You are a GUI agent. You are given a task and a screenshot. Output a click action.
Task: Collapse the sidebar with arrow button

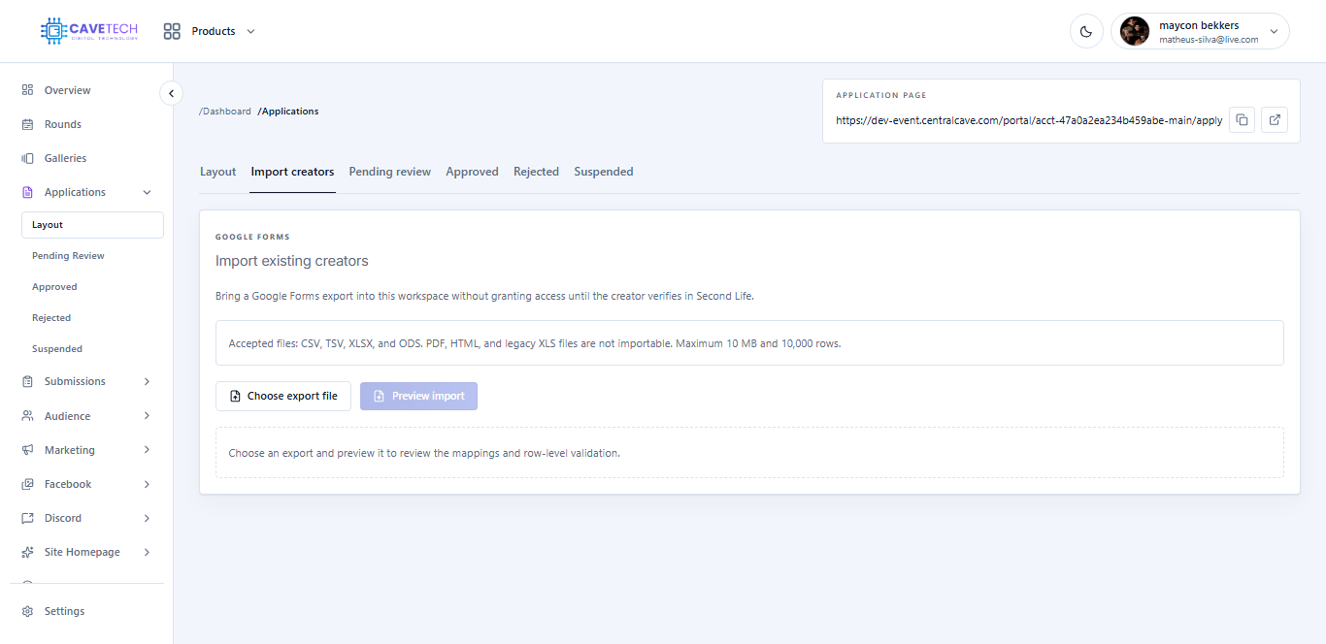(x=171, y=93)
